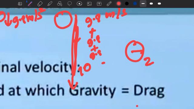Select the Highlighter tool
The image size is (194, 109).
tap(50, 4)
